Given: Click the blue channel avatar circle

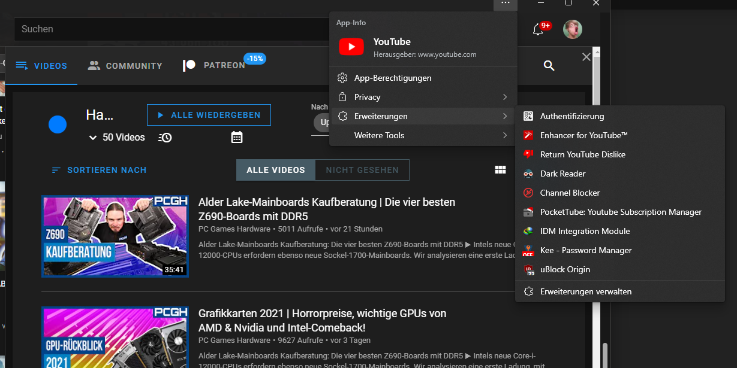Looking at the screenshot, I should 58,124.
